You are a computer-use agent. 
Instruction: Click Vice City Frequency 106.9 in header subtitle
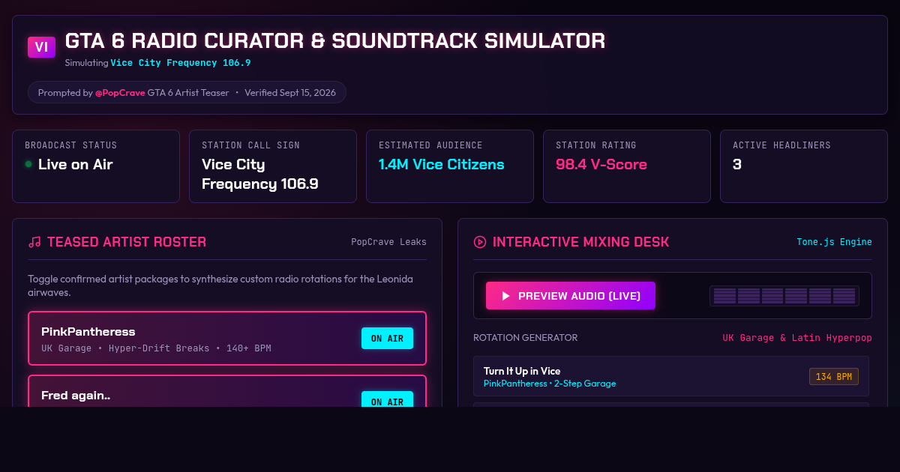181,63
